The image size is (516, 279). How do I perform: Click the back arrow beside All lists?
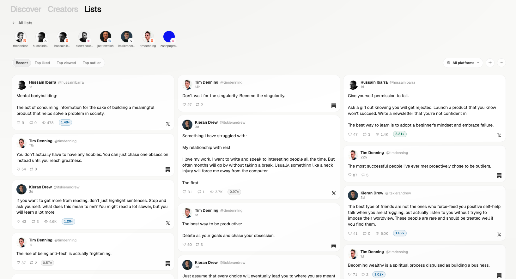14,23
